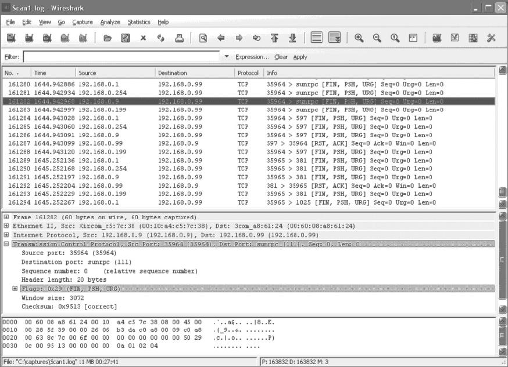Viewport: 508px width, 367px height.
Task: Sort by the Source column header
Action: 115,73
